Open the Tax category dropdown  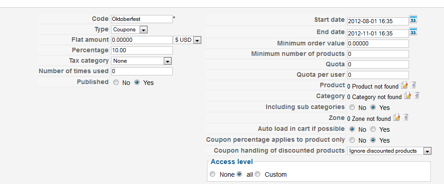(141, 61)
